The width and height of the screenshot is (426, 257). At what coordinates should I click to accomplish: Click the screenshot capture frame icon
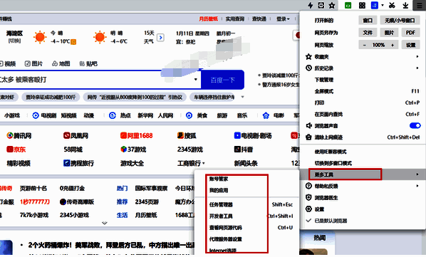[x=321, y=5]
